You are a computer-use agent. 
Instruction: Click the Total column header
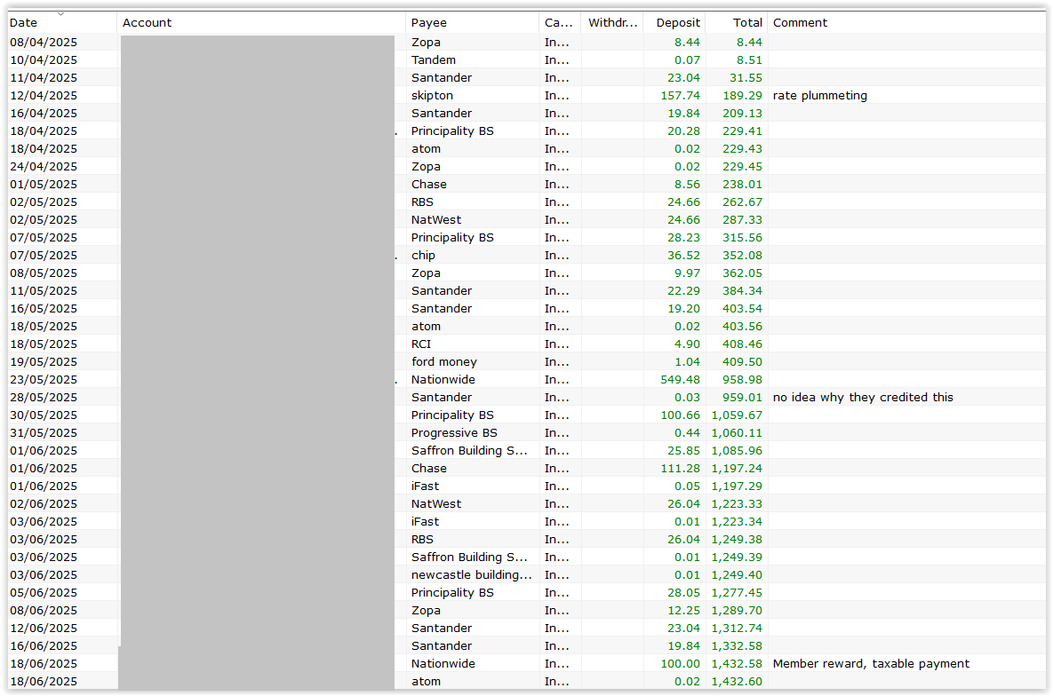point(747,23)
